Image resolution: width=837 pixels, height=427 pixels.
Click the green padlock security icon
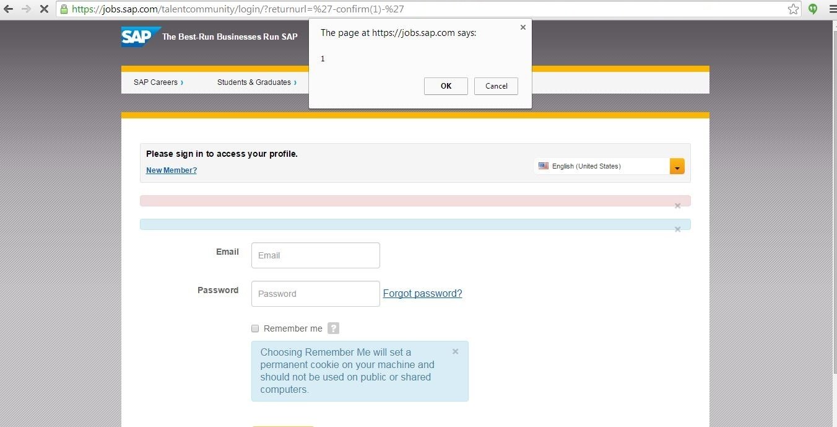(64, 9)
